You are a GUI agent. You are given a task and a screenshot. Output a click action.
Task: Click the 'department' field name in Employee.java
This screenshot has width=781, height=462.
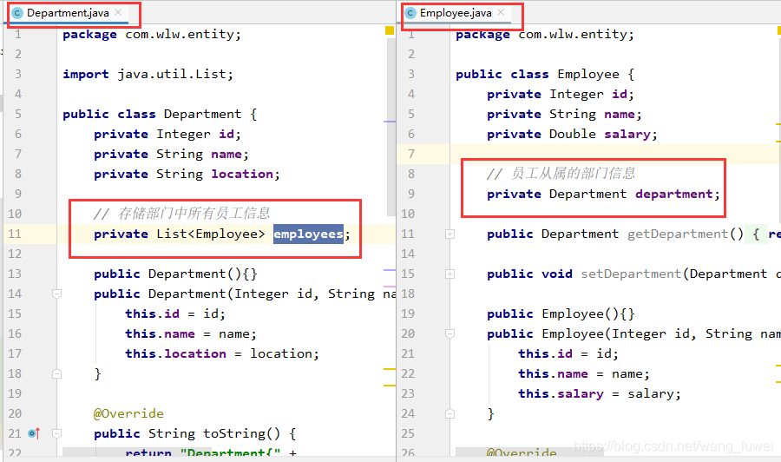click(674, 195)
